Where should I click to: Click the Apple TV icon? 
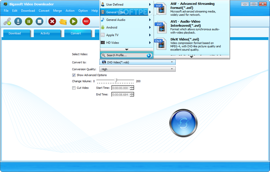(x=103, y=35)
